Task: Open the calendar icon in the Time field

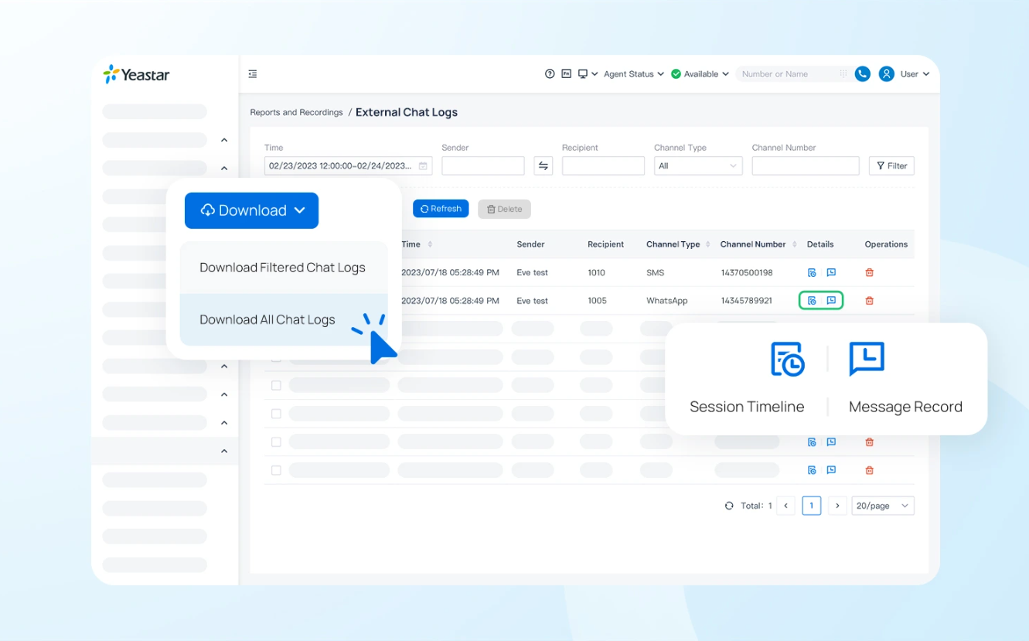Action: 423,165
